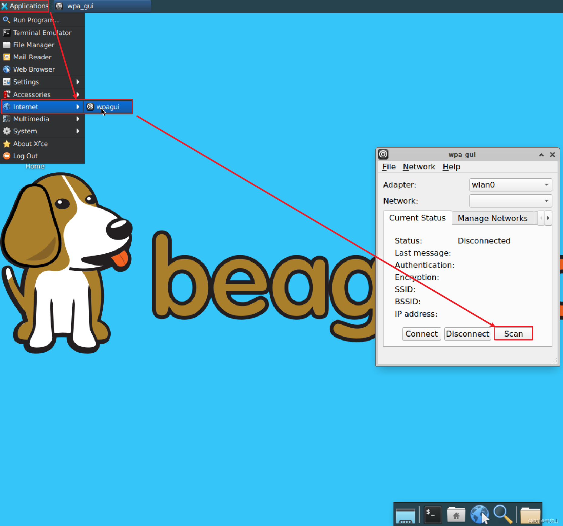
Task: Expand the Settings submenu
Action: point(42,82)
